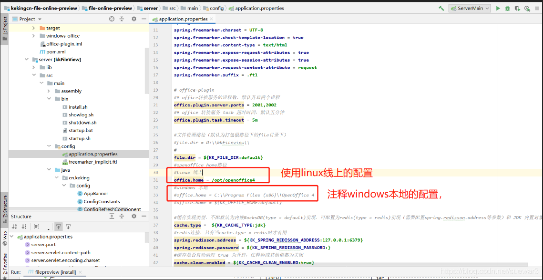
Task: Select server.servlet.encoding.charset property
Action: pos(62,260)
